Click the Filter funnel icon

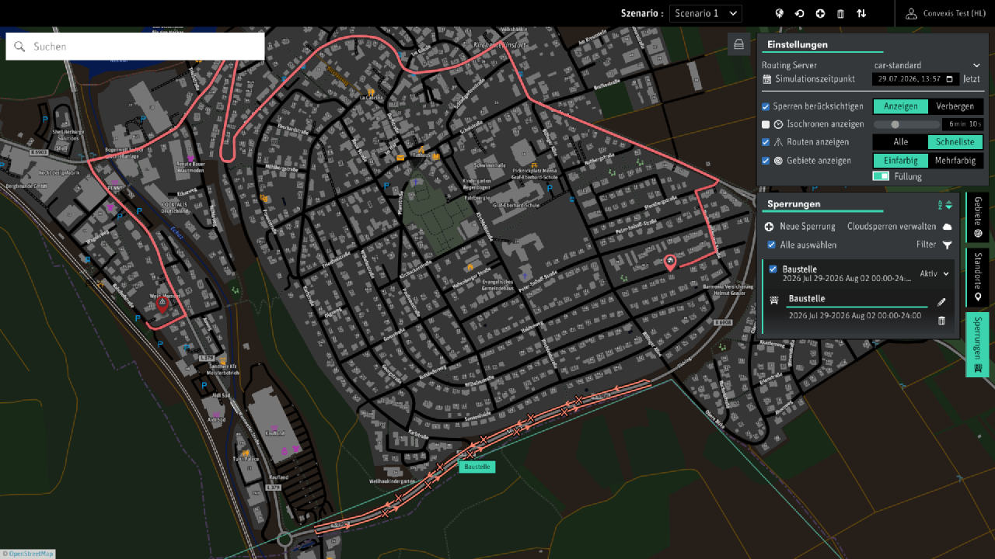coord(947,245)
